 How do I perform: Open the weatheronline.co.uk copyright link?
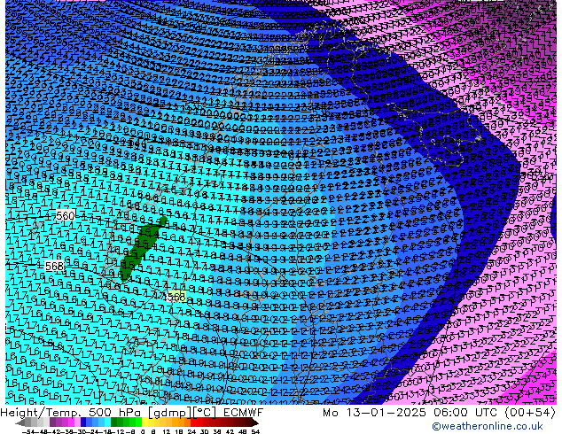point(488,426)
